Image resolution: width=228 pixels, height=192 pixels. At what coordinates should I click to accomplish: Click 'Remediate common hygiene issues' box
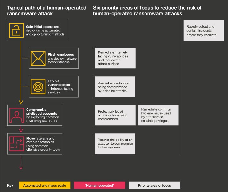pos(159,115)
